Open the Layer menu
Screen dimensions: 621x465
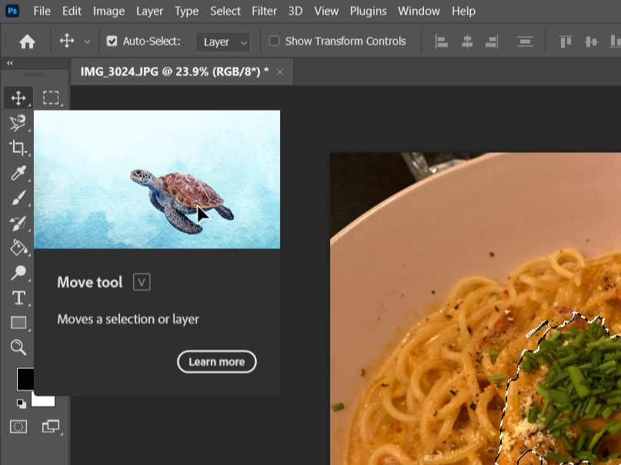pos(150,11)
